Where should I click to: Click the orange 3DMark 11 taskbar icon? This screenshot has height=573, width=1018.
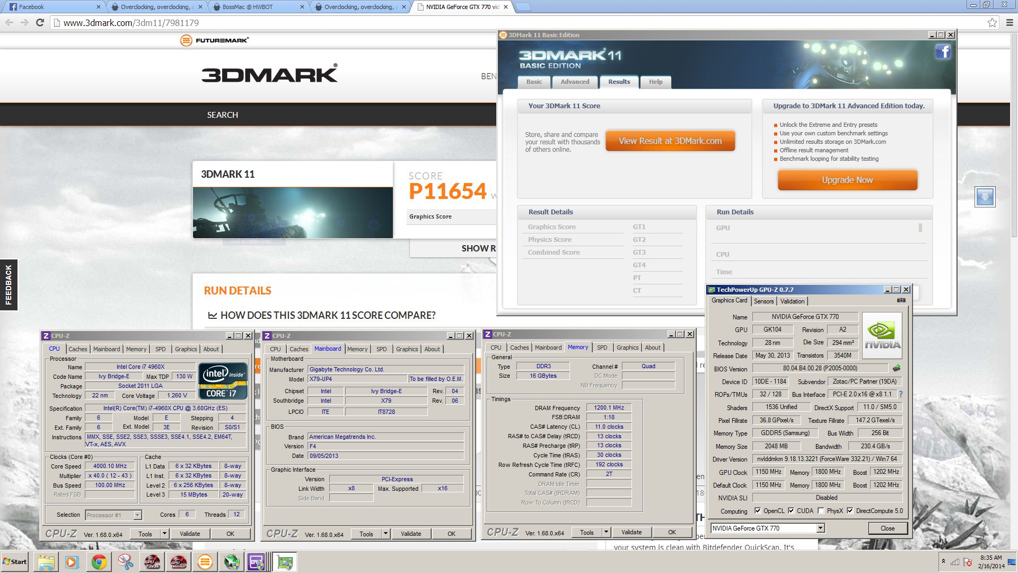pyautogui.click(x=205, y=562)
